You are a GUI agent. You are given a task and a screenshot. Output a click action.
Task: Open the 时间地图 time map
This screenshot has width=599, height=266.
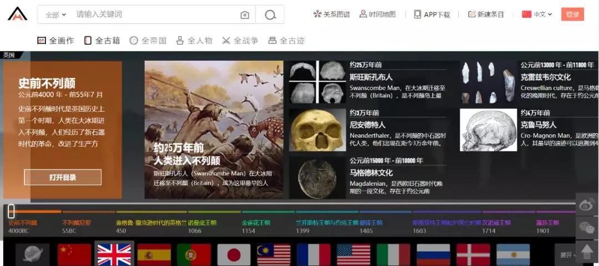[378, 14]
